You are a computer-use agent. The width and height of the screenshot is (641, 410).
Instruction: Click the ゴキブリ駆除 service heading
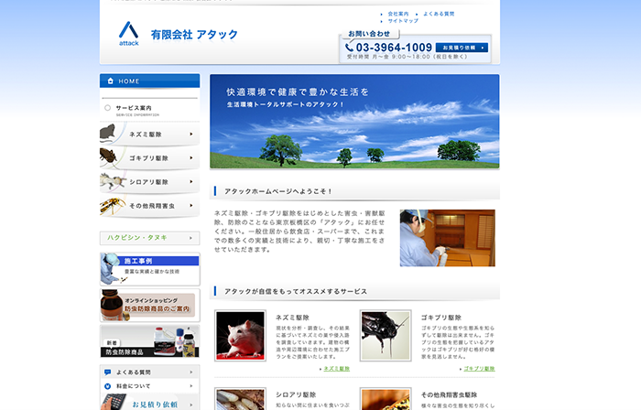coord(441,318)
